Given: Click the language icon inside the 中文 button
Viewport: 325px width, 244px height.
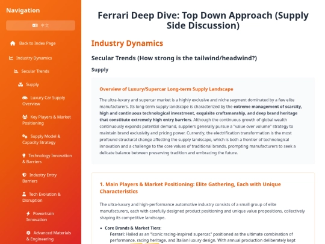Looking at the screenshot, I should [35, 25].
